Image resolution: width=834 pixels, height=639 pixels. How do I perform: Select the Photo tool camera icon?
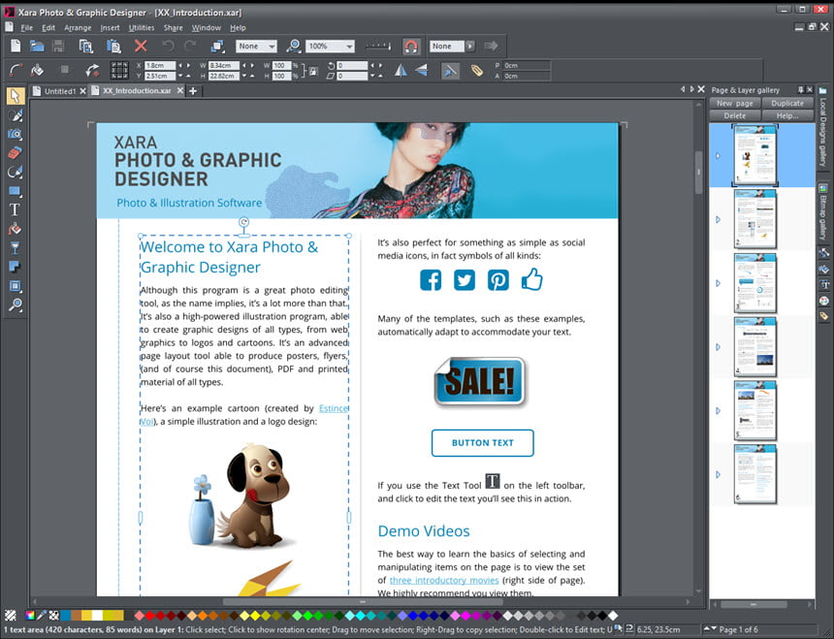[15, 134]
